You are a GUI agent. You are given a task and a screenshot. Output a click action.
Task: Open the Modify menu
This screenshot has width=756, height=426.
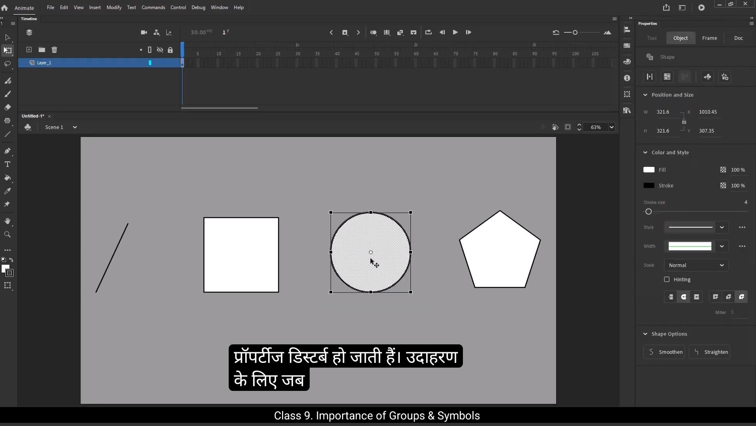(x=114, y=7)
